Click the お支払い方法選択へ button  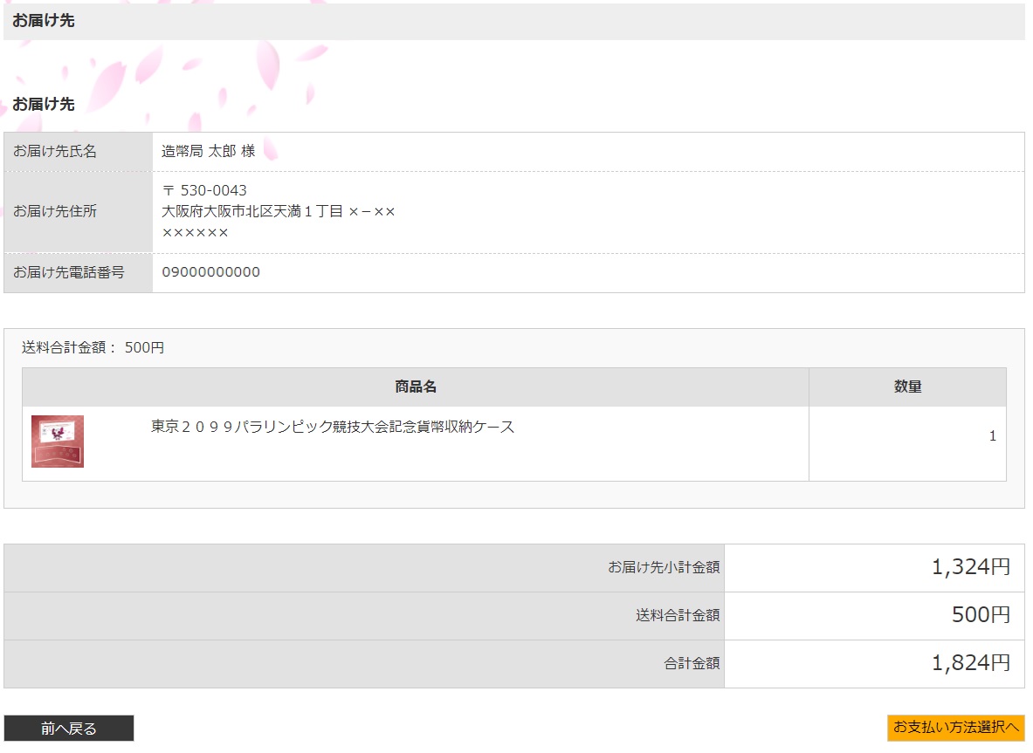pyautogui.click(x=955, y=728)
